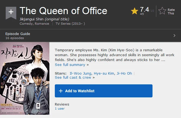Click the Rate This label
The width and height of the screenshot is (181, 118).
coord(171,12)
